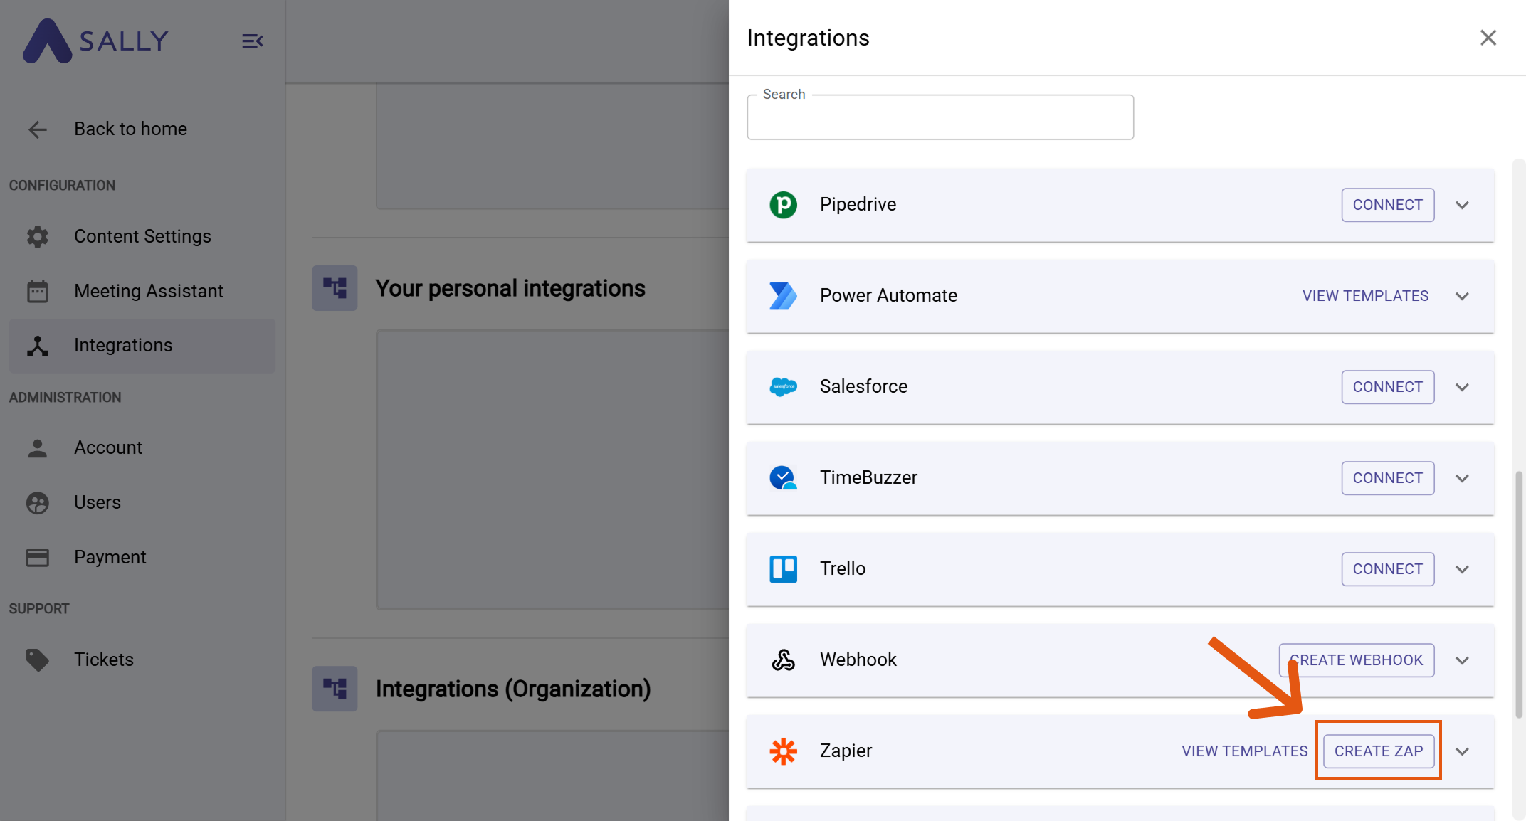Click the TimeBuzzer logo icon

click(783, 478)
